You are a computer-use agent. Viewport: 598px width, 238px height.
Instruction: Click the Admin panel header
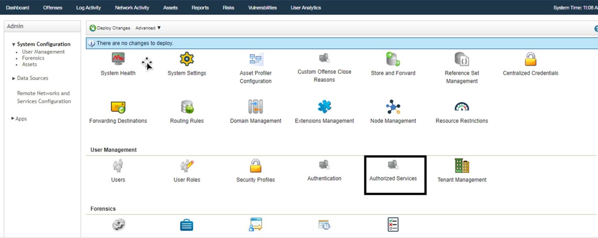(x=42, y=26)
